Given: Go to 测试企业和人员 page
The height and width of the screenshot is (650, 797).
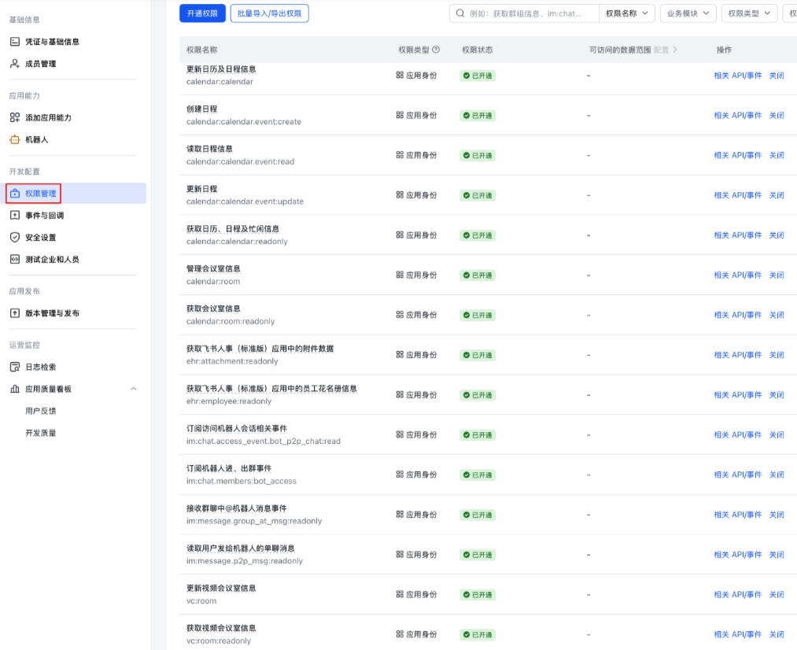Looking at the screenshot, I should pos(52,260).
